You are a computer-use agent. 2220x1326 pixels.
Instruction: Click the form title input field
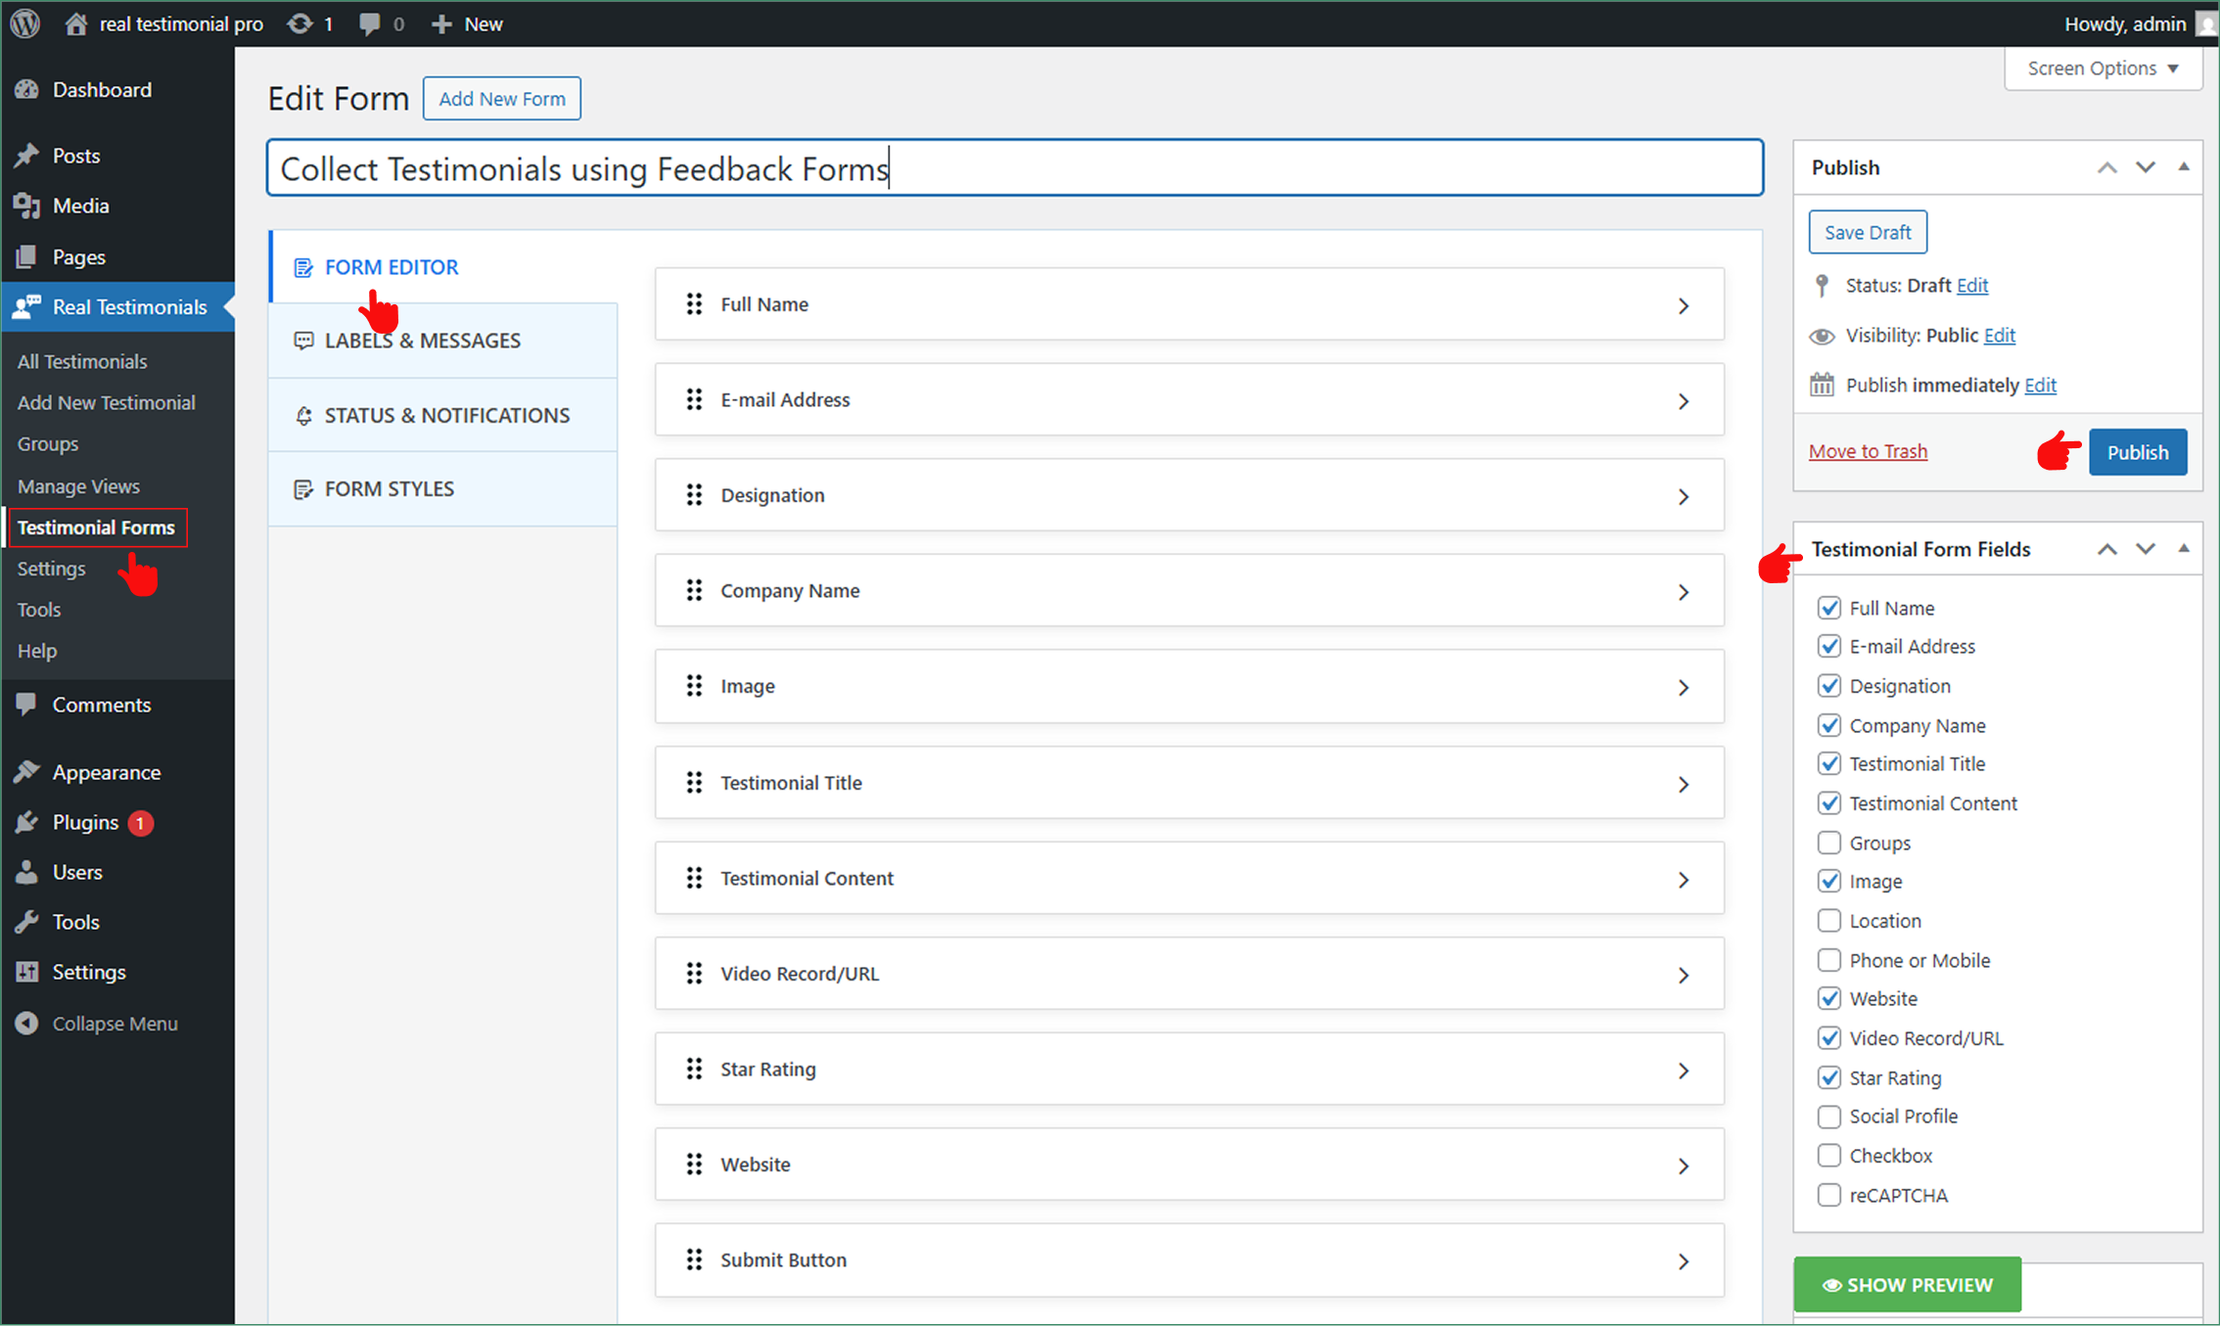click(x=1015, y=168)
